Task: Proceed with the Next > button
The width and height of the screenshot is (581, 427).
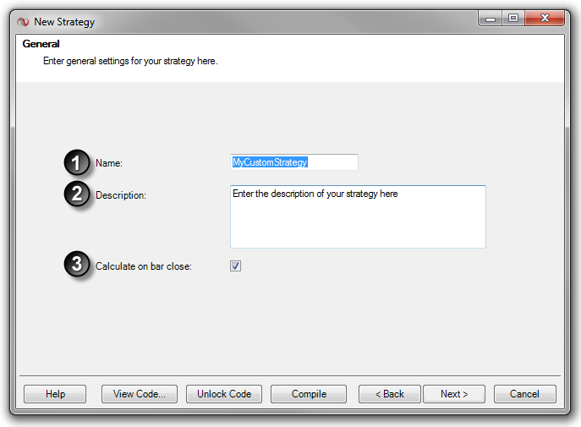Action: pos(454,394)
